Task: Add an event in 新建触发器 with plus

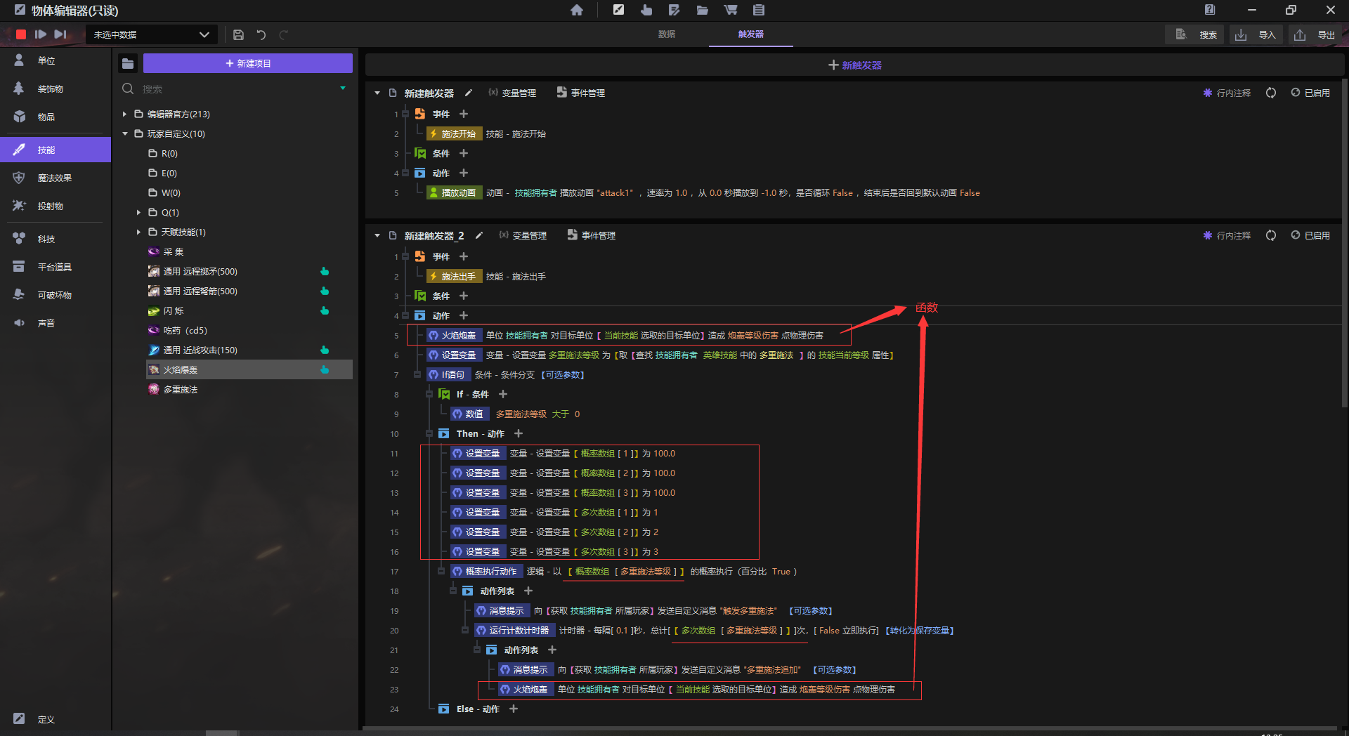Action: 464,114
